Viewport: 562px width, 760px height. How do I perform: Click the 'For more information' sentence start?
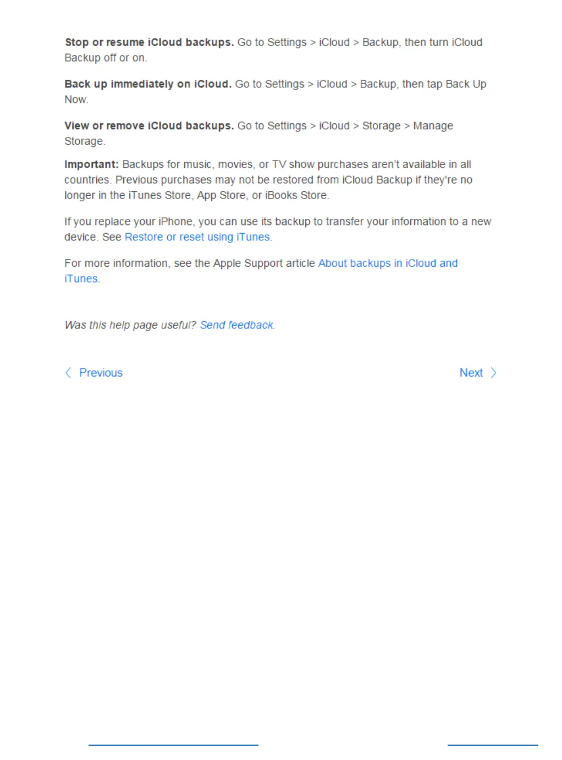[116, 263]
